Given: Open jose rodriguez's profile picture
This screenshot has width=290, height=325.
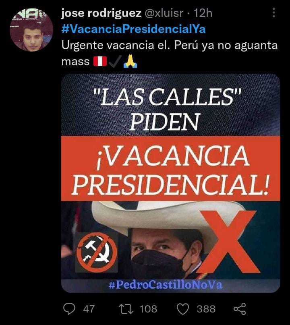Looking at the screenshot, I should pyautogui.click(x=31, y=30).
